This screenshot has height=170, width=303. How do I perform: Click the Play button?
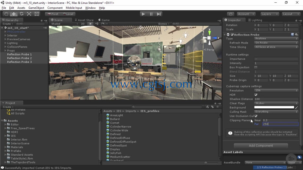point(143,14)
